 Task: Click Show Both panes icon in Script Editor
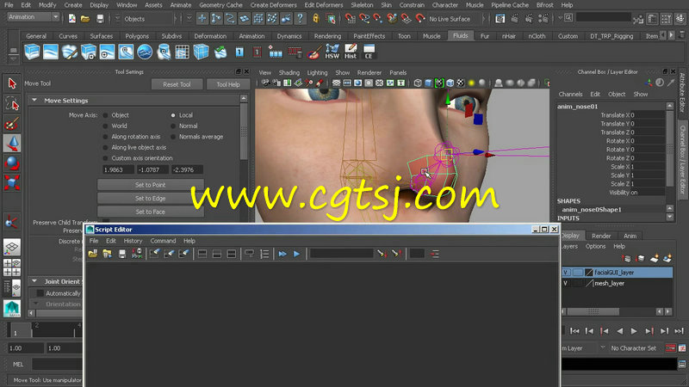point(232,254)
